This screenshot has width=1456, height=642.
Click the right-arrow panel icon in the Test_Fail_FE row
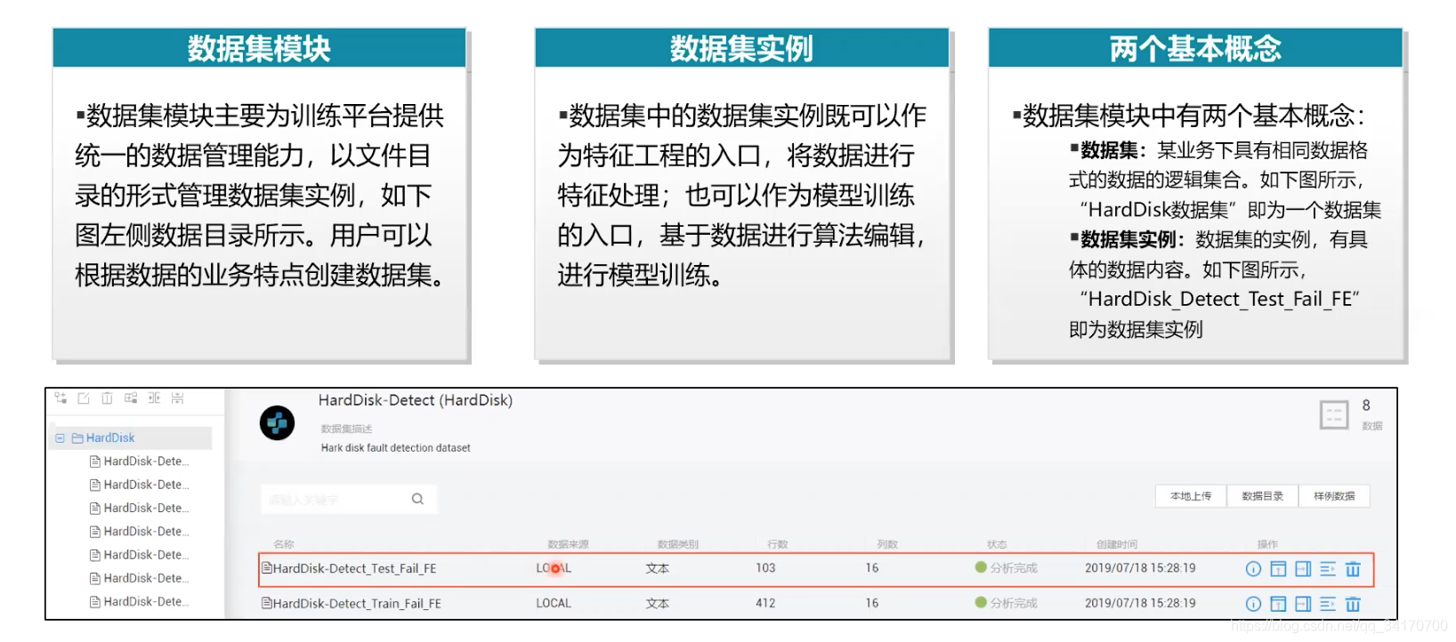[1303, 569]
